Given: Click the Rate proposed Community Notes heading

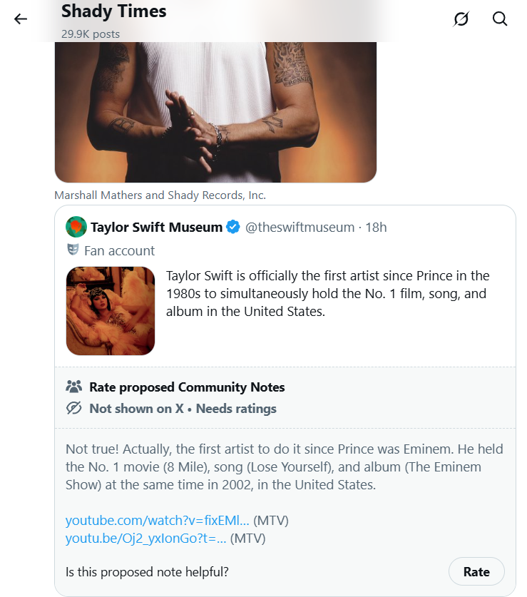Looking at the screenshot, I should pos(187,387).
